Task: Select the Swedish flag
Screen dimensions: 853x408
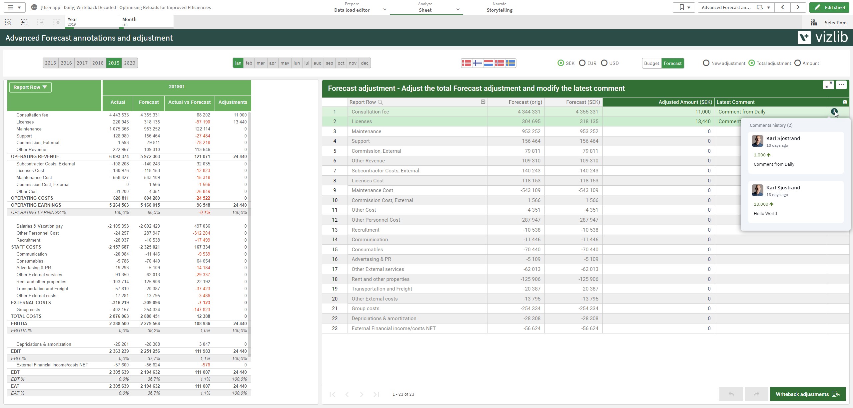Action: click(510, 63)
